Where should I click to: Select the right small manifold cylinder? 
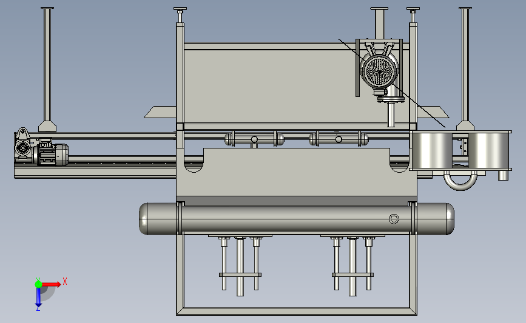(339, 139)
